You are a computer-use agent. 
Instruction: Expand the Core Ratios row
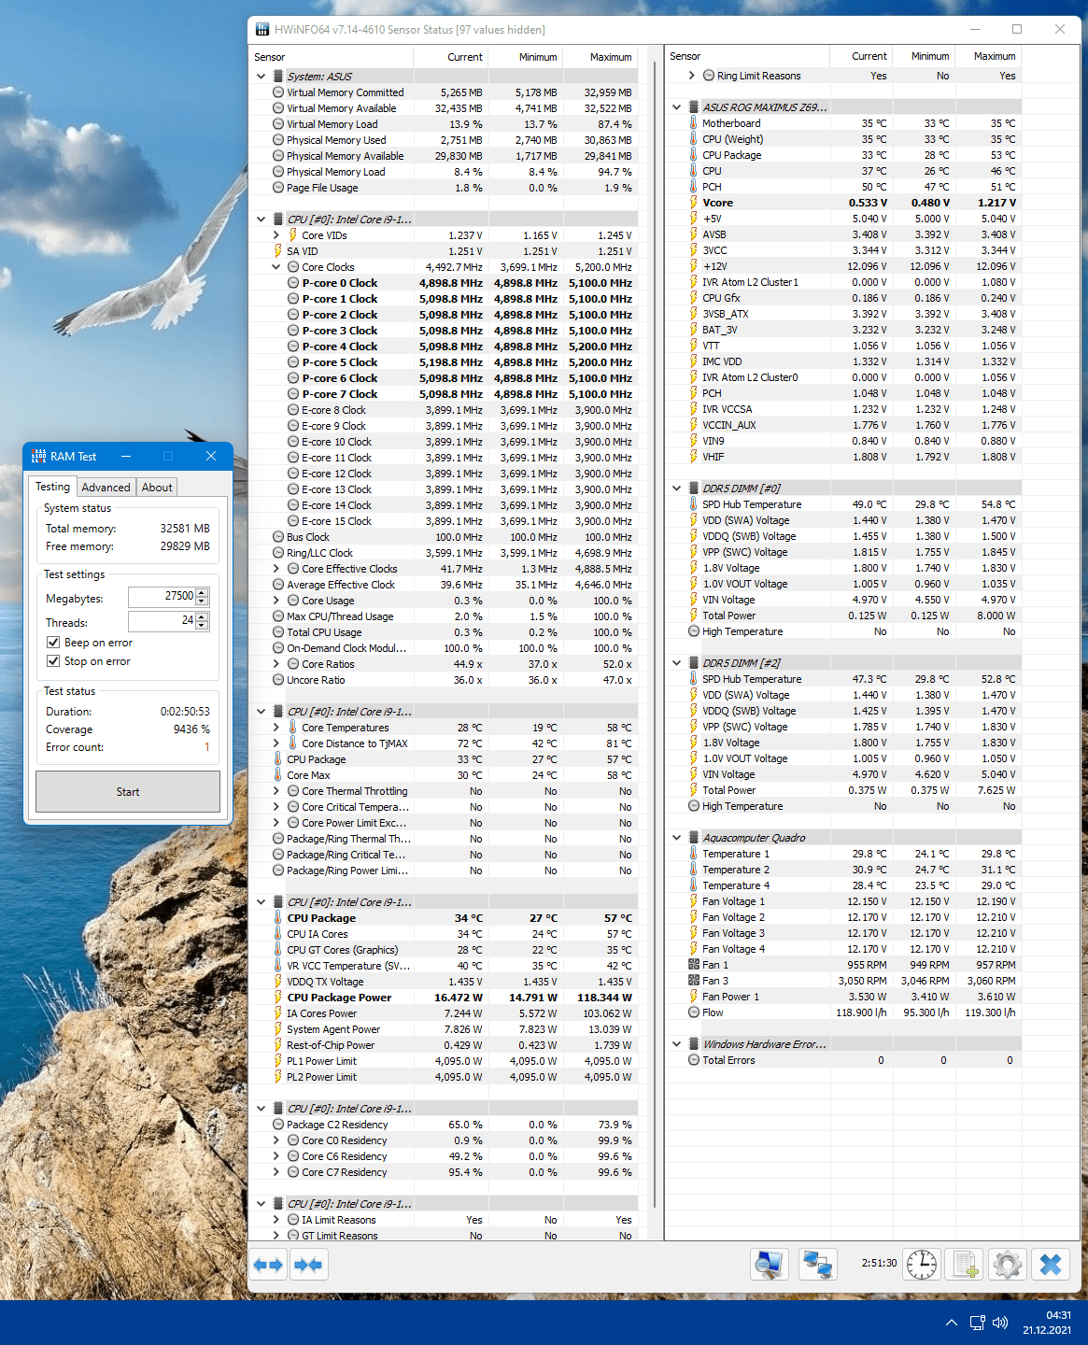pos(276,664)
